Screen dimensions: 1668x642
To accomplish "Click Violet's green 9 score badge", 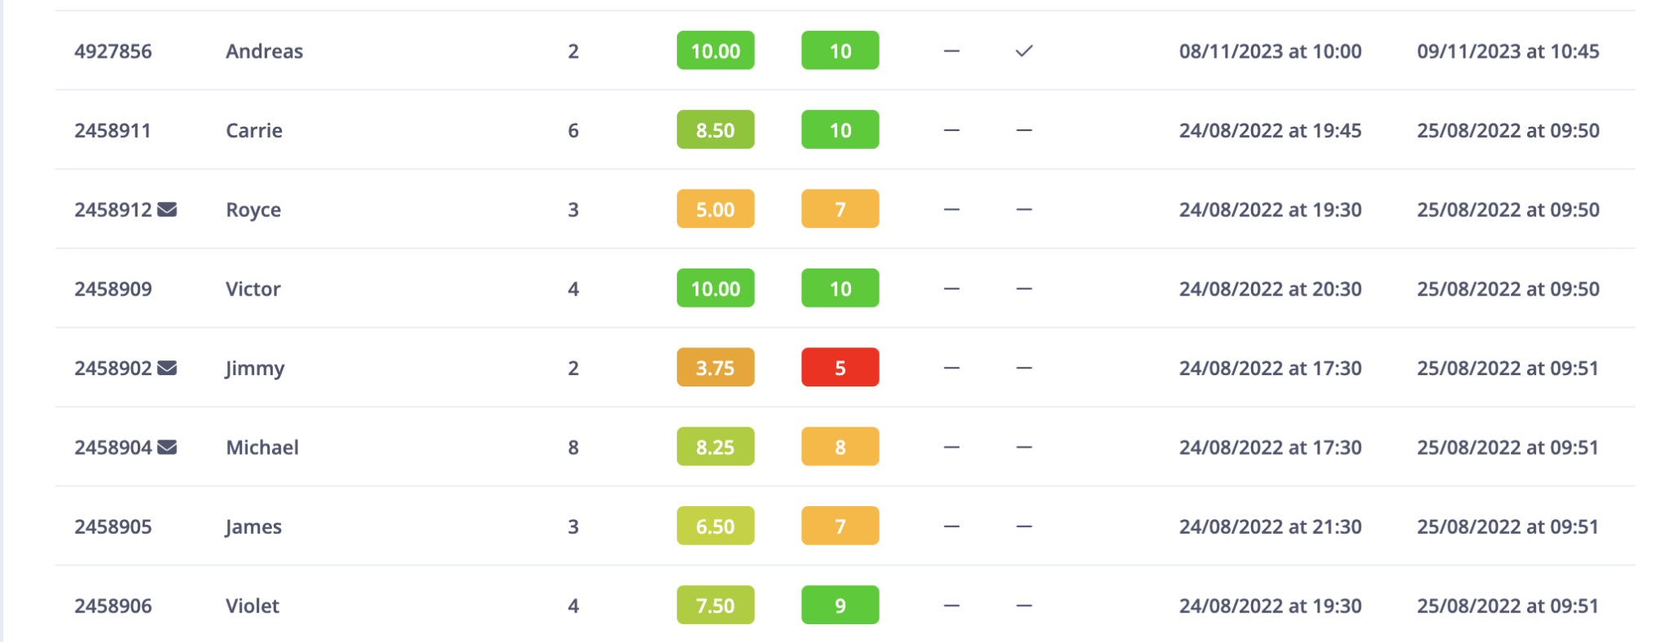I will coord(840,605).
